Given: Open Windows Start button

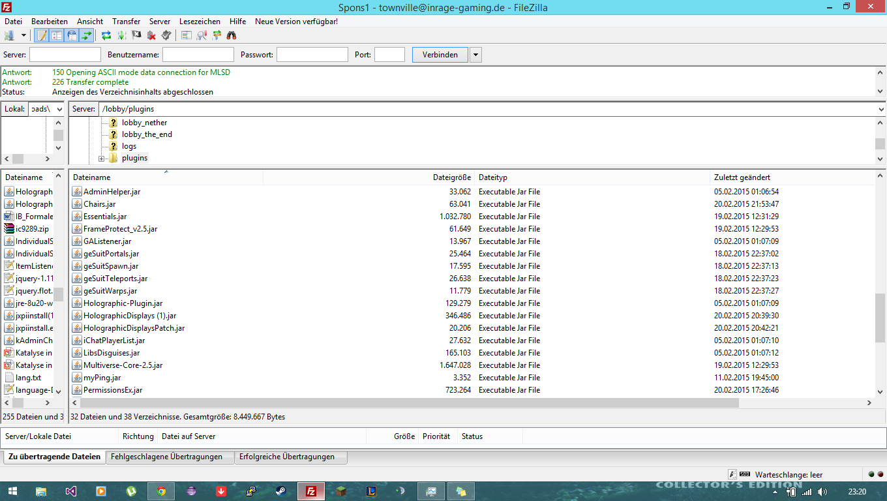Looking at the screenshot, I should click(13, 491).
